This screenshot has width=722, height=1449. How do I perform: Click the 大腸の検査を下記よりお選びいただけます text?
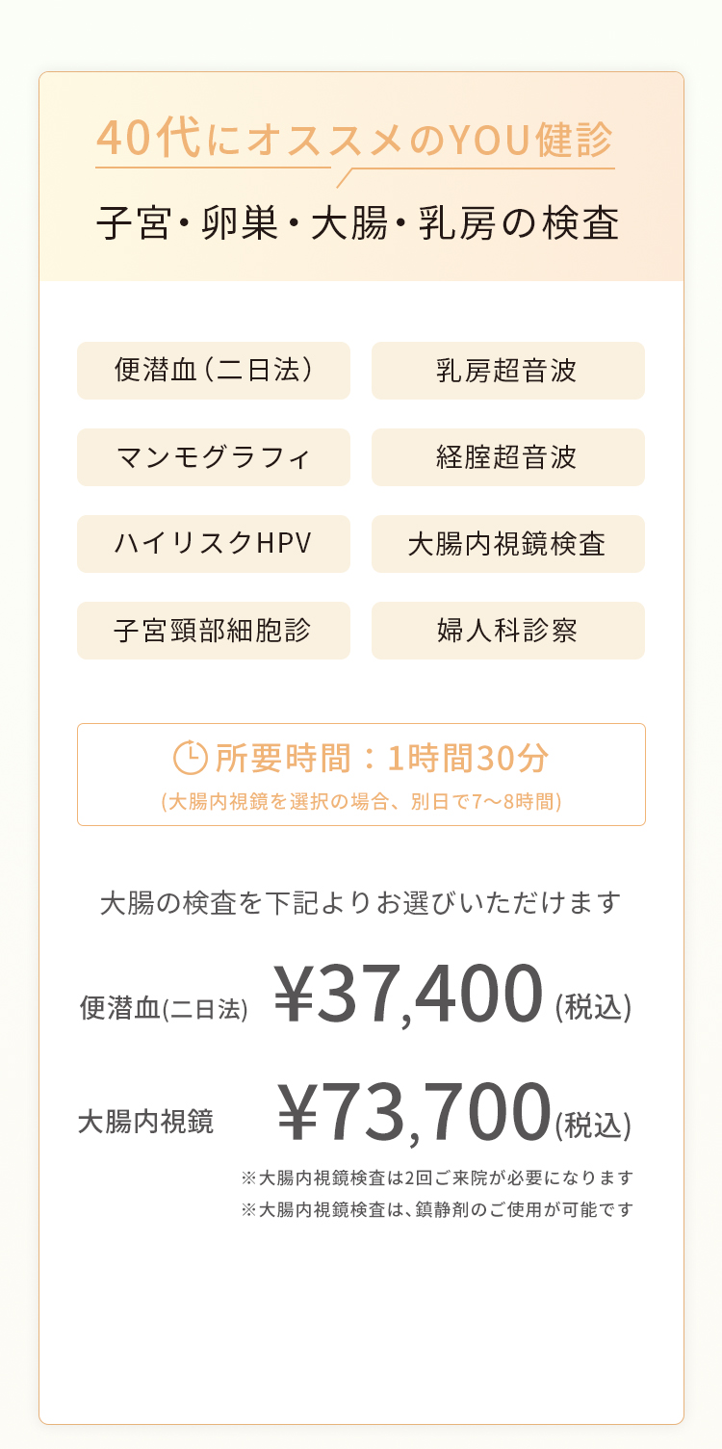pyautogui.click(x=361, y=904)
